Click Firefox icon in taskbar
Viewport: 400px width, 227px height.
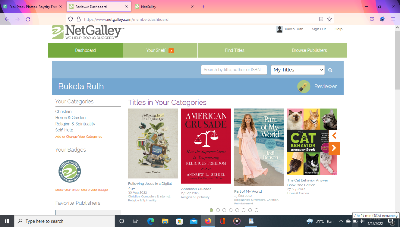click(208, 221)
